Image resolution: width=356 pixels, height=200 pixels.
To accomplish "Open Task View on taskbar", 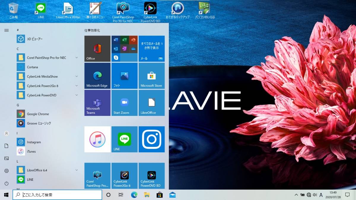I will 121,195.
